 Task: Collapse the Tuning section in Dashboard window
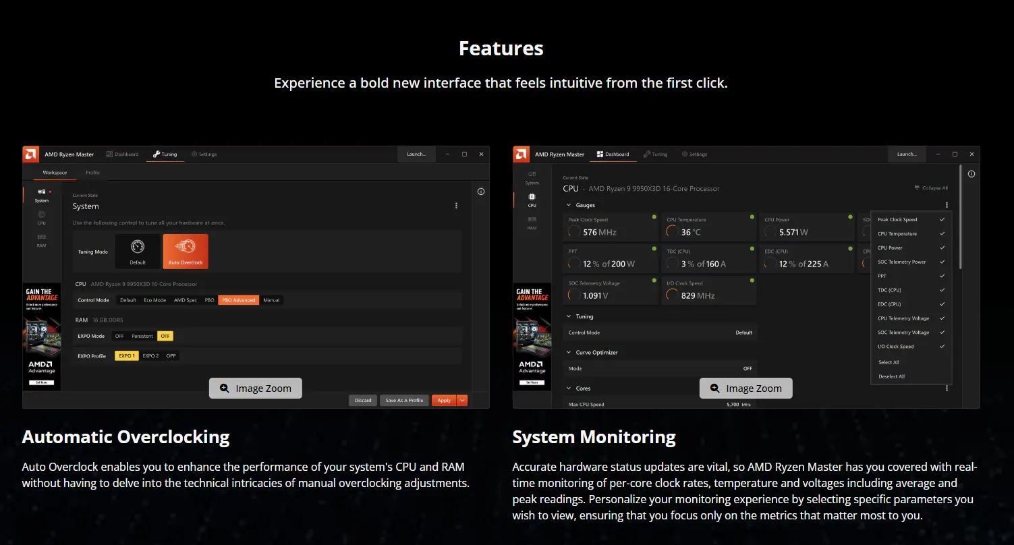569,316
